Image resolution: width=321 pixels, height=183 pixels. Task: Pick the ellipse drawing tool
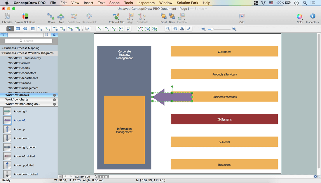pyautogui.click(x=25, y=29)
